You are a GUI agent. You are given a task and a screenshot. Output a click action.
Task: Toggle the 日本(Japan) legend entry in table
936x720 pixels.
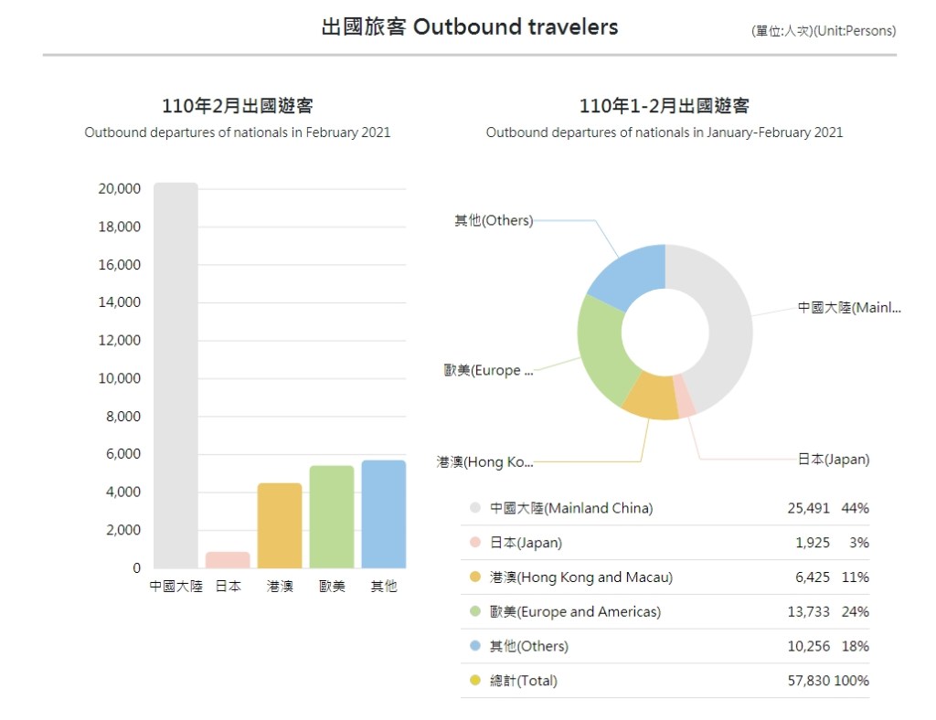tap(526, 543)
